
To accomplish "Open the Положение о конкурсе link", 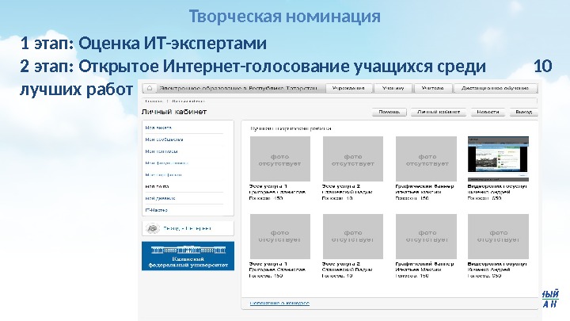I will click(279, 303).
